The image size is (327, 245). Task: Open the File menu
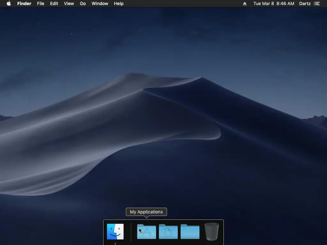point(41,4)
